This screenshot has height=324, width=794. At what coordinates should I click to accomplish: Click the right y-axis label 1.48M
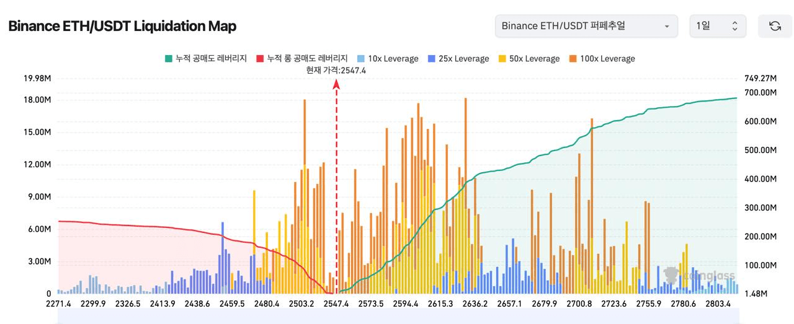pos(755,294)
